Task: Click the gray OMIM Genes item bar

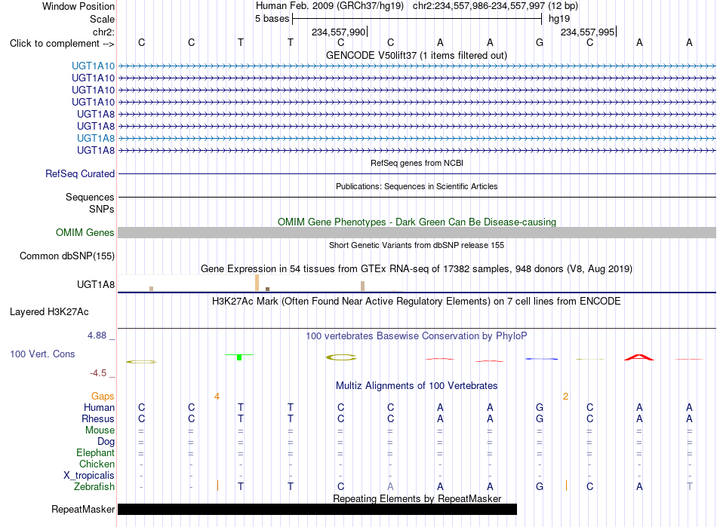Action: [x=417, y=232]
